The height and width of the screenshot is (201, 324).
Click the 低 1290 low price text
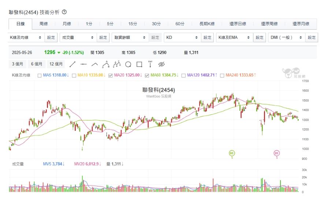pos(160,53)
